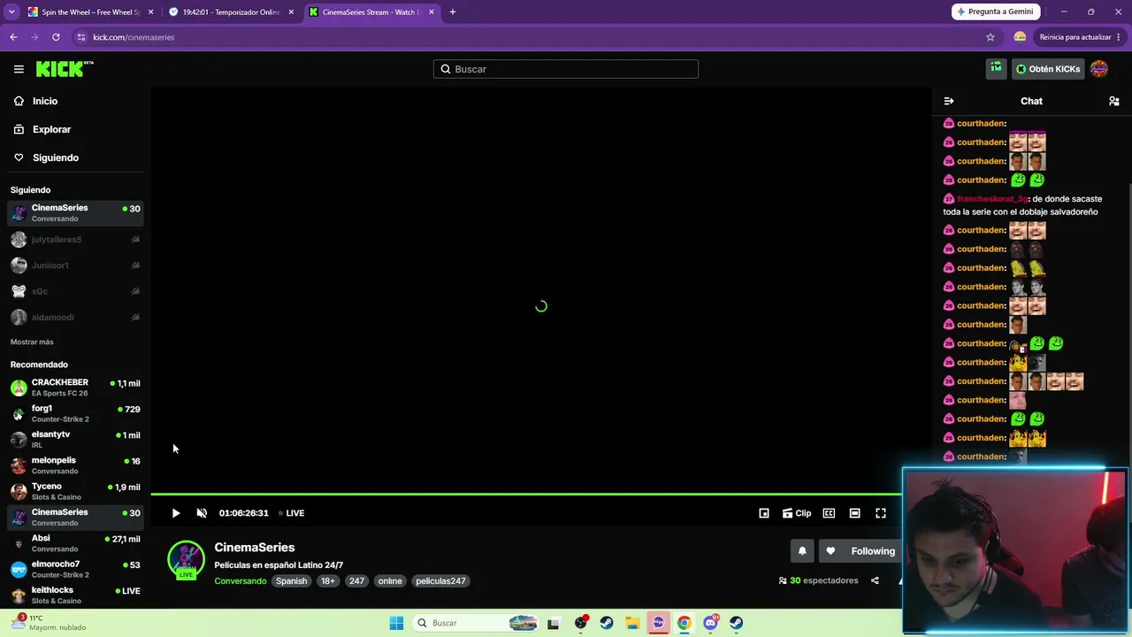1132x637 pixels.
Task: Open recommended channel Tyceno
Action: point(75,491)
